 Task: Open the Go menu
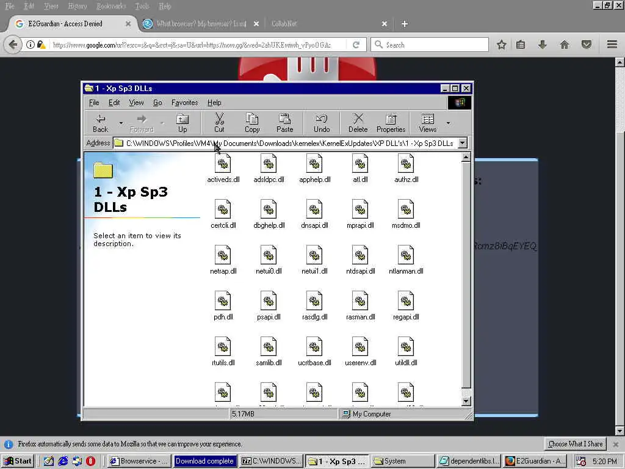click(x=157, y=103)
